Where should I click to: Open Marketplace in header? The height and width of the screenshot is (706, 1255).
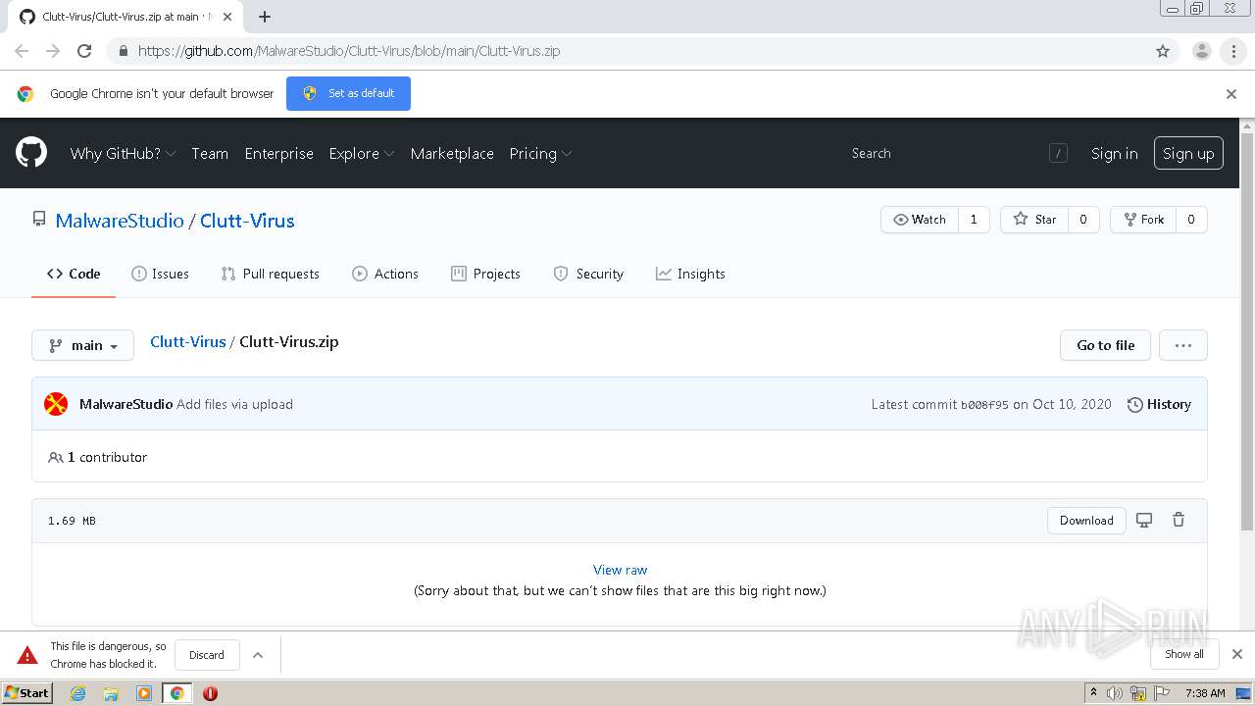[452, 153]
